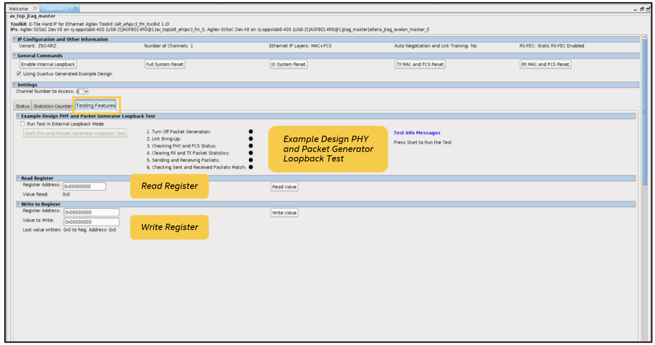
Task: Collapse the General Commands section
Action: [14, 56]
